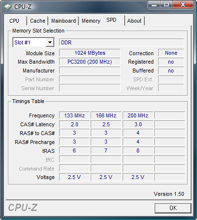Click the CPU-Z app icon in title bar

coord(8,7)
